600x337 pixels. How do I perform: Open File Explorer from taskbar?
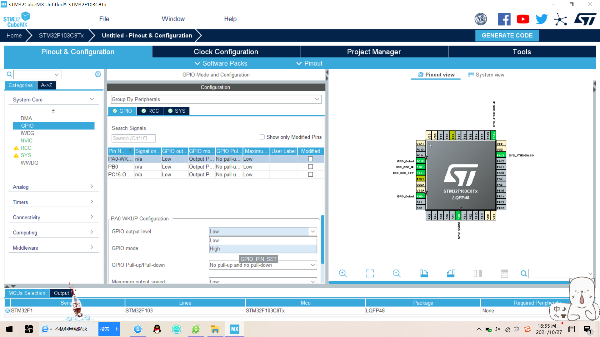(215, 329)
